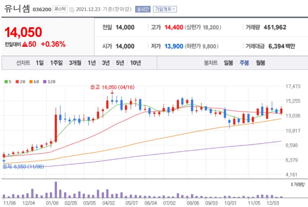Select the 3개월 three-month period
Screen dimensions: 308x207
click(75, 63)
